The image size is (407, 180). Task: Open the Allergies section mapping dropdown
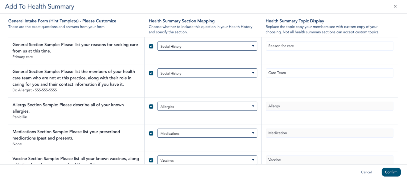(207, 106)
